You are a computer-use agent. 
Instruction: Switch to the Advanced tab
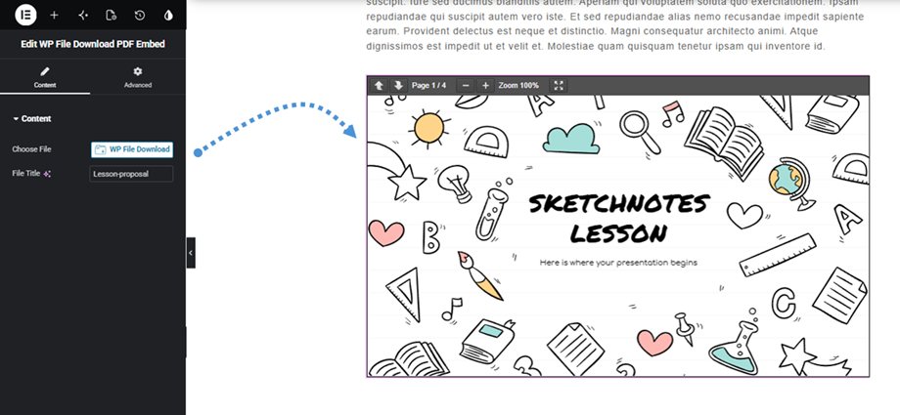pyautogui.click(x=138, y=77)
